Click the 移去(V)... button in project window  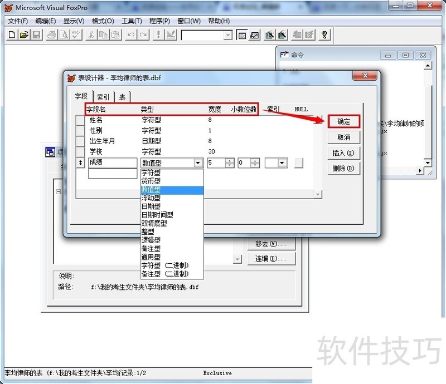(272, 244)
